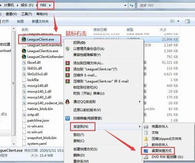Click the LeagueClientUx.exe application icon
195x163 pixels.
24,51
